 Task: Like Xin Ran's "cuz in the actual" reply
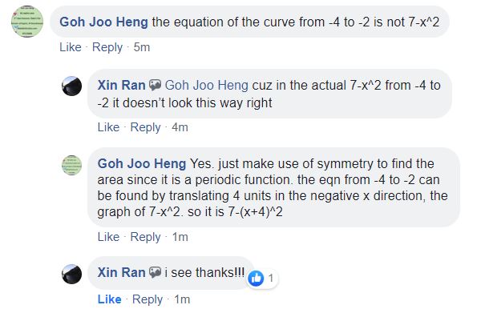click(x=108, y=127)
